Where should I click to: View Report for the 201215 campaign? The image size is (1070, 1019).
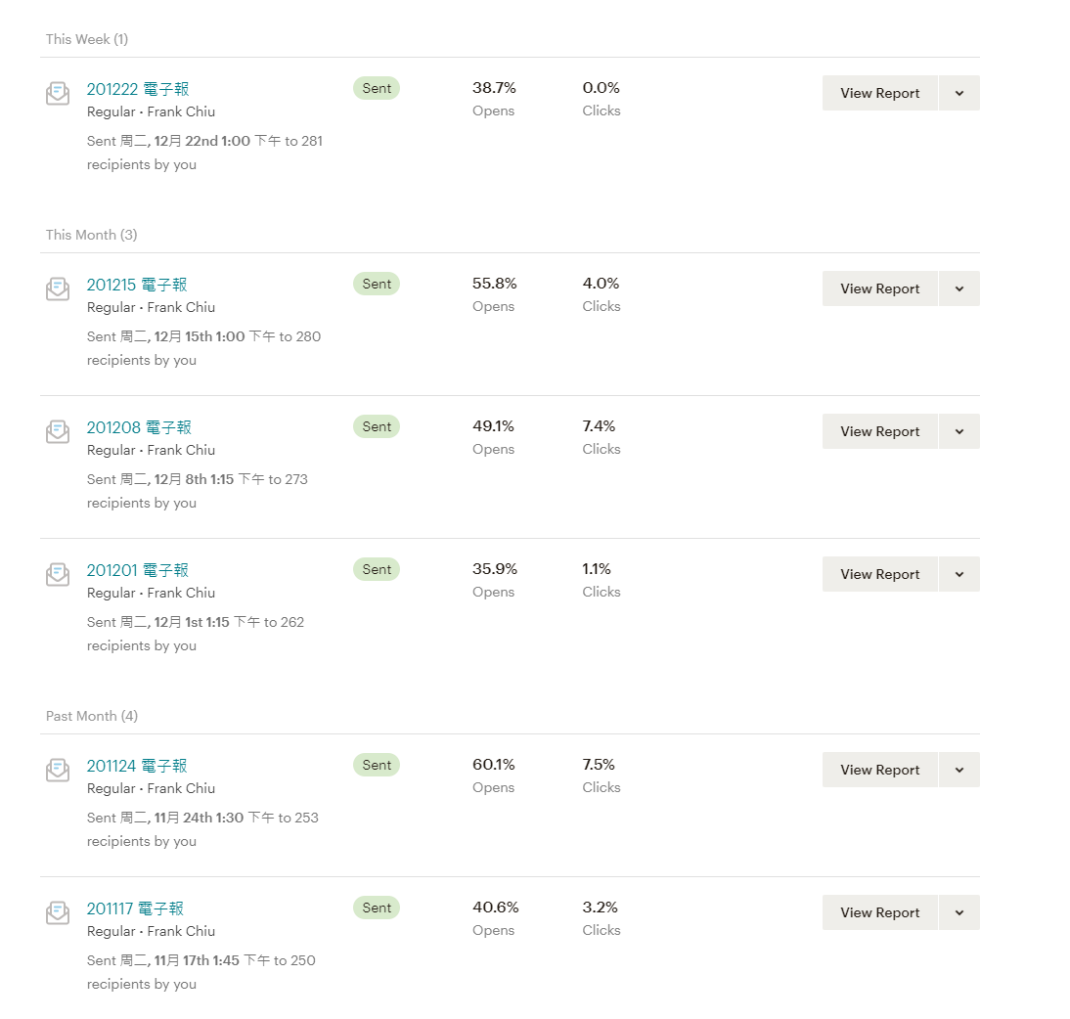click(879, 288)
